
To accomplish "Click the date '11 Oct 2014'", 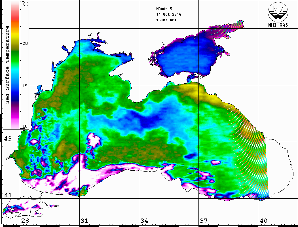I will coord(169,14).
